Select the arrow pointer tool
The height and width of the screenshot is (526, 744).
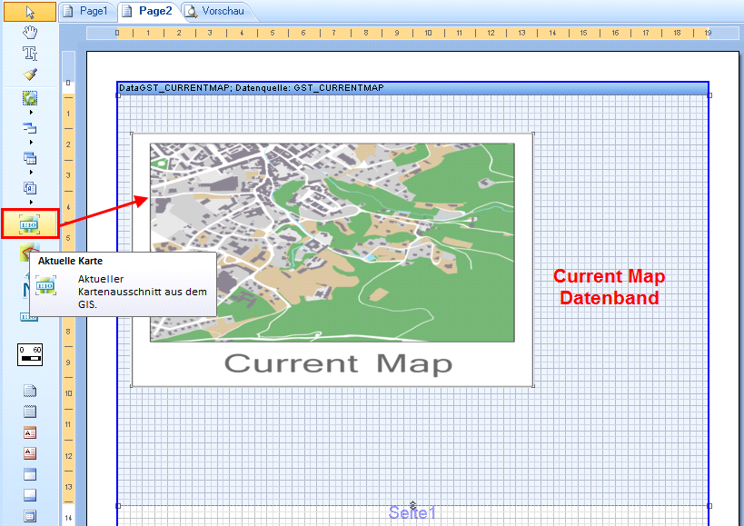point(30,12)
